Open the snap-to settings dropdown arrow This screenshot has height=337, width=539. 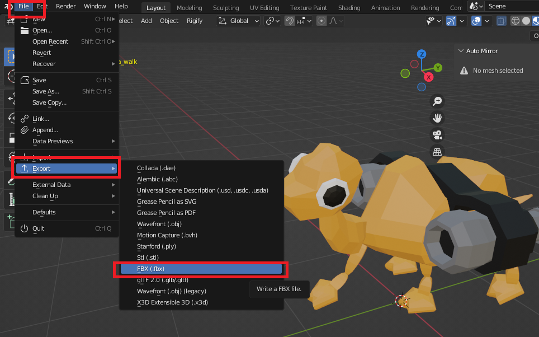[309, 20]
